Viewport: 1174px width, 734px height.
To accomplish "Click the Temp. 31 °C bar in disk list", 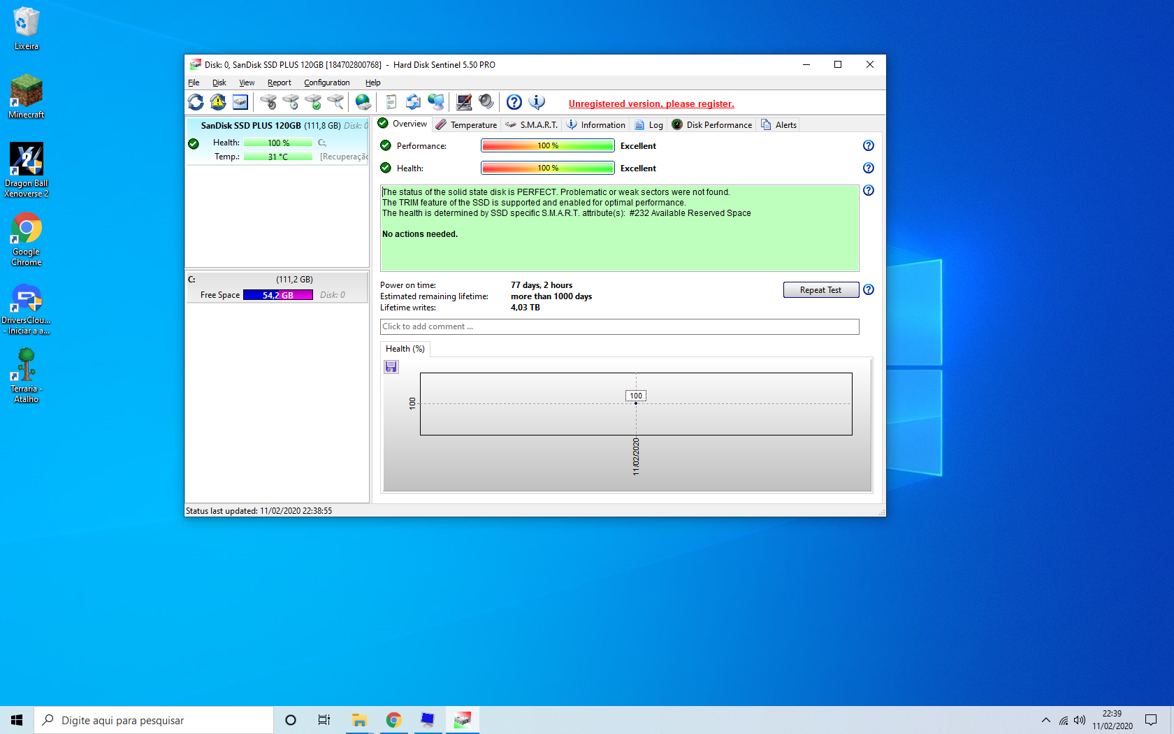I will [x=278, y=157].
